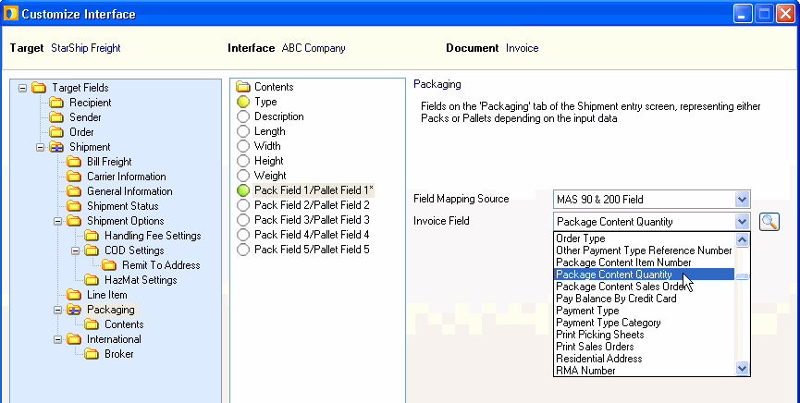Click the dropdown list scrollbar thumb
The width and height of the screenshot is (800, 403).
pyautogui.click(x=743, y=276)
